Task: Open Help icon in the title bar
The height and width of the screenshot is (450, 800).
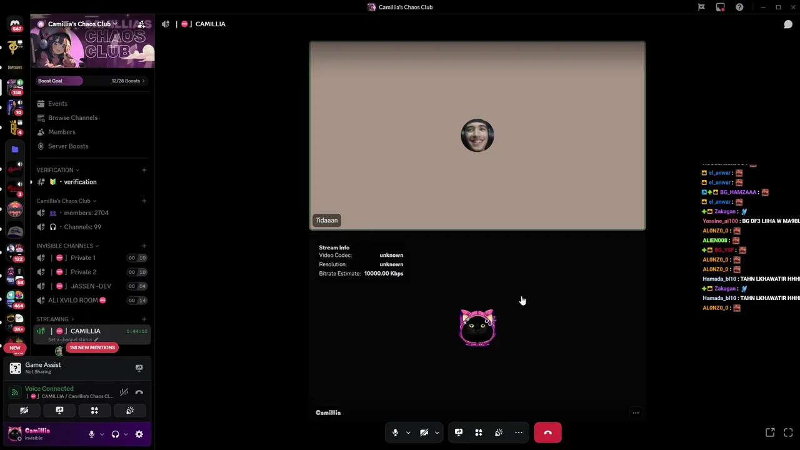Action: [740, 7]
